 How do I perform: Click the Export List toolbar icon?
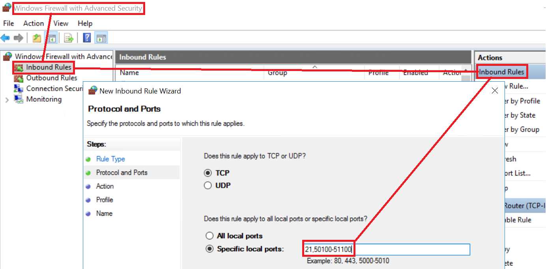point(69,38)
